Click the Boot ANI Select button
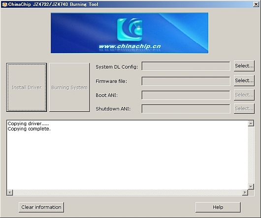The image size is (261, 218). pyautogui.click(x=244, y=95)
